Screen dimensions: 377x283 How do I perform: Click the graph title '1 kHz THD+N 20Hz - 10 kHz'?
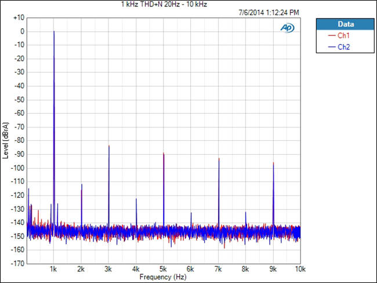(x=164, y=5)
